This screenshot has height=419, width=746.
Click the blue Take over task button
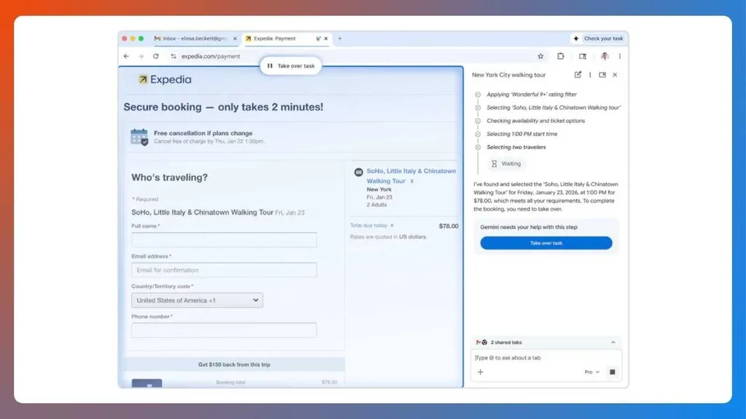click(x=546, y=243)
